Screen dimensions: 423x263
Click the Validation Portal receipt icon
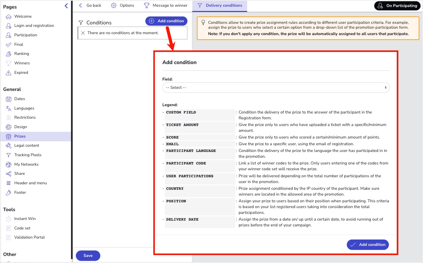pos(9,237)
